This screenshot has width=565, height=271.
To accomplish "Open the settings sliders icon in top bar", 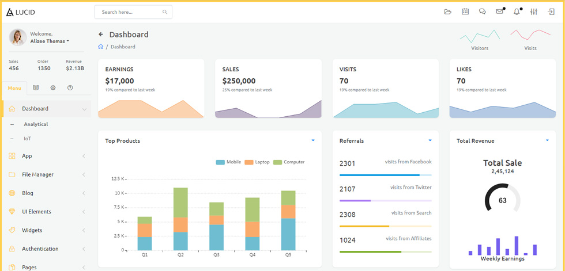I will [x=534, y=12].
